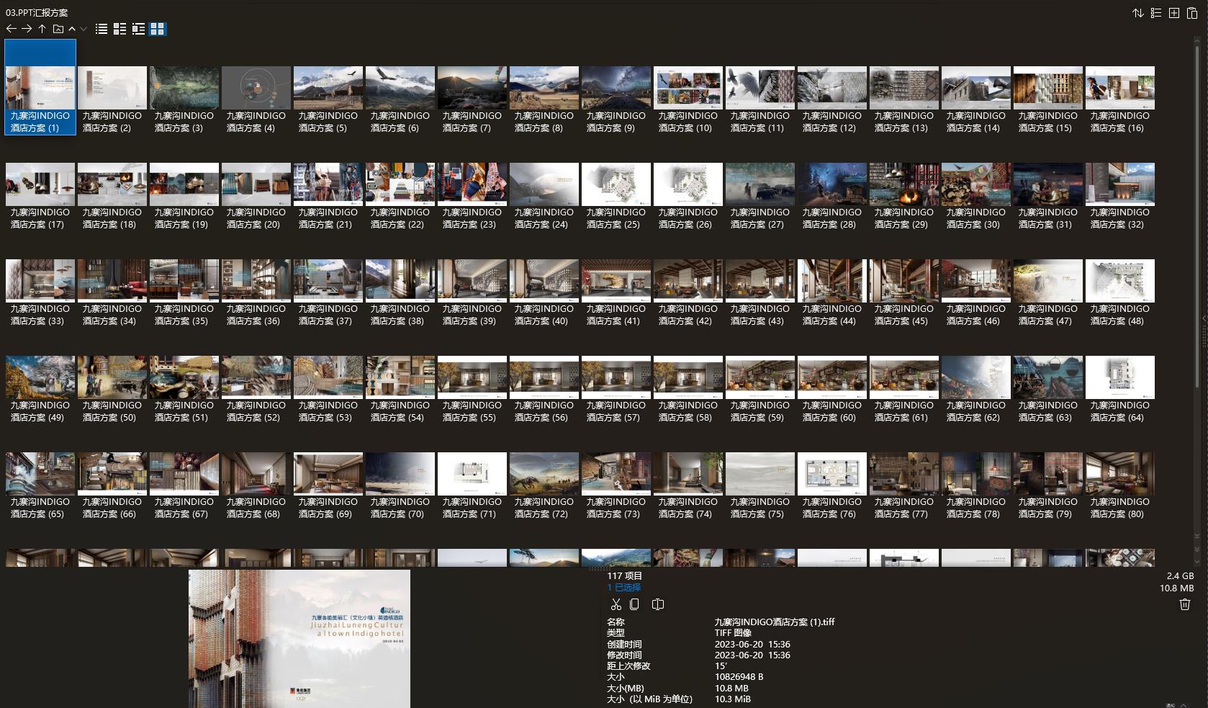Click the up chevron beside folder icon
Viewport: 1208px width, 708px height.
[72, 29]
